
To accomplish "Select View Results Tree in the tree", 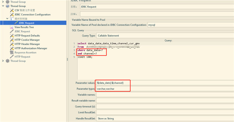I will 24,27.
